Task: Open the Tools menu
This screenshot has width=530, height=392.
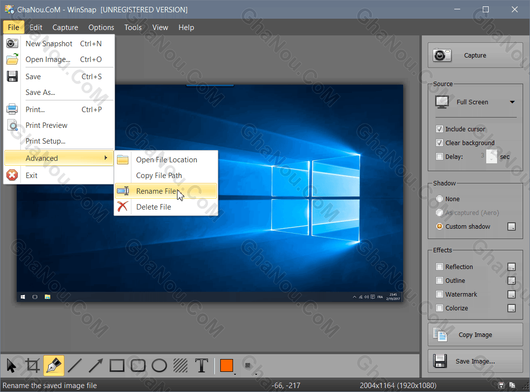Action: pos(133,28)
